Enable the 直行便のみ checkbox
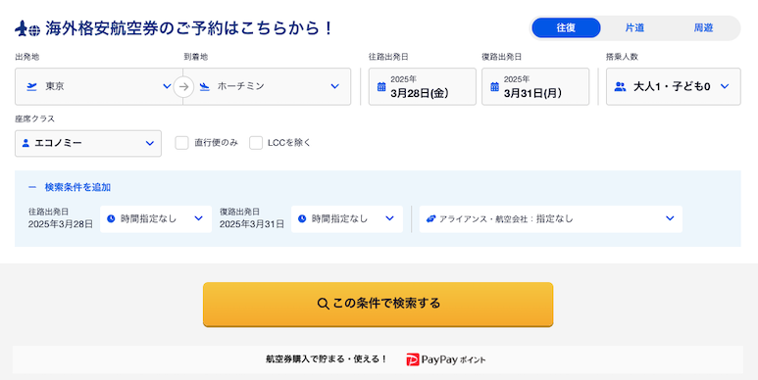The width and height of the screenshot is (758, 380). [x=181, y=143]
